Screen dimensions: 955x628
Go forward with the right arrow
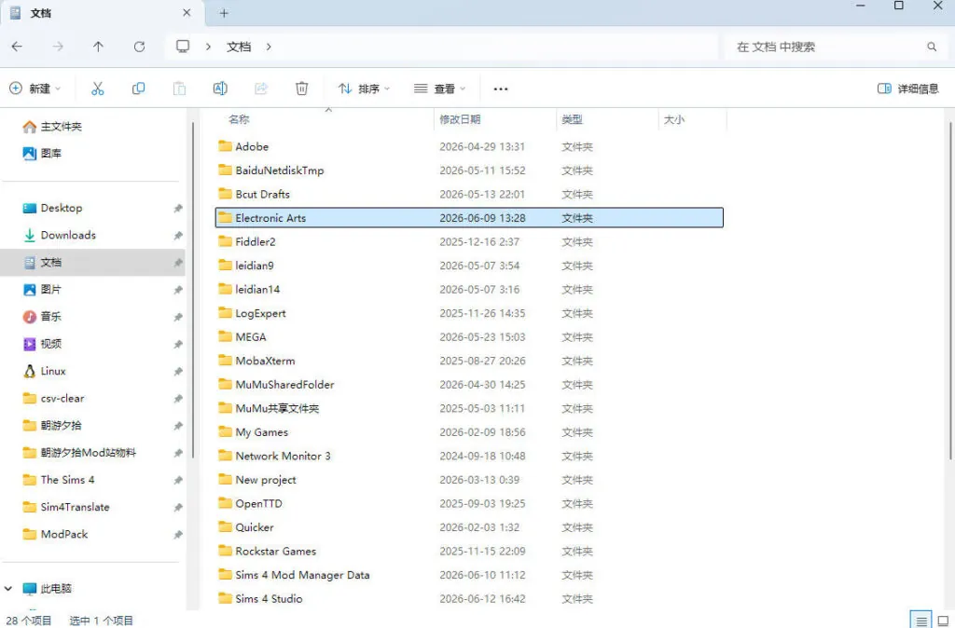58,47
